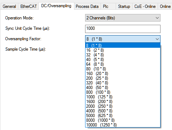Image resolution: width=172 pixels, height=130 pixels.
Task: Select the DC/Oversampling tab
Action: pos(56,6)
